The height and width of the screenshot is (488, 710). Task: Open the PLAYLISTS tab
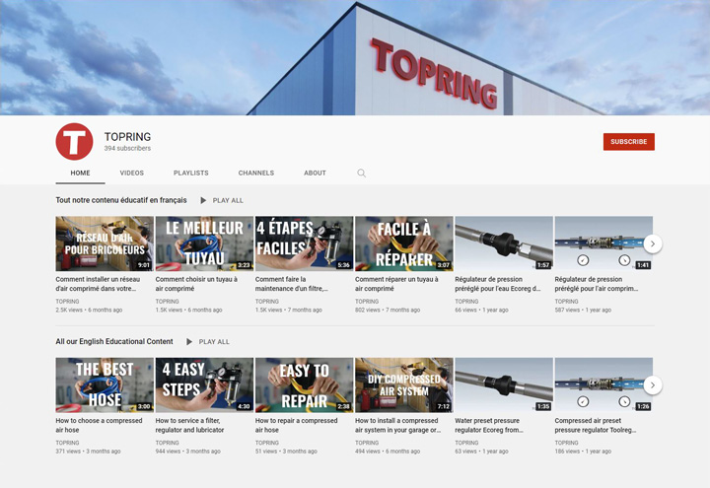click(191, 173)
